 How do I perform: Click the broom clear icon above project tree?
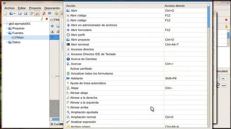42,19
